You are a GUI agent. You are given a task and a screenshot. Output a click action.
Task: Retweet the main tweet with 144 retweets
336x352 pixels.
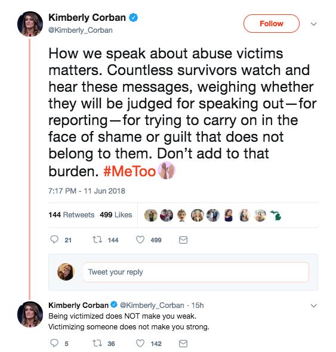click(x=97, y=240)
